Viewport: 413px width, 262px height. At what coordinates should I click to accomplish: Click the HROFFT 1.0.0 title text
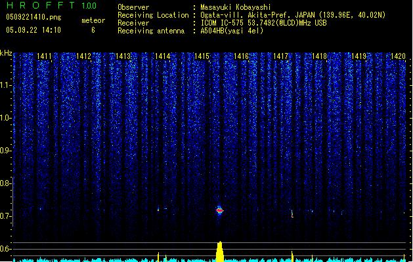[x=52, y=5]
